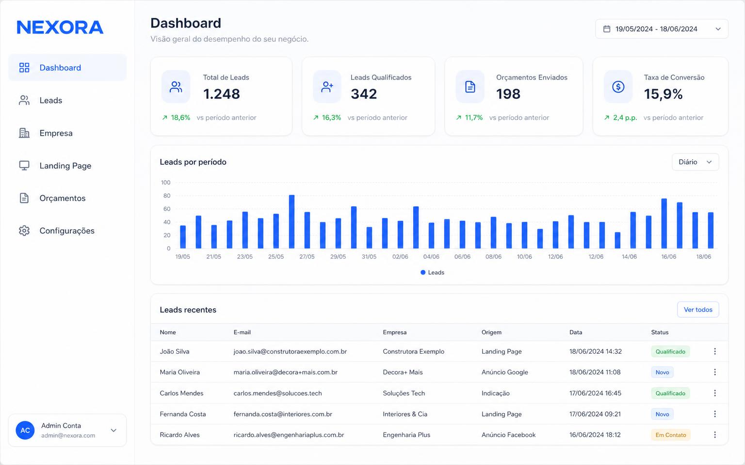The width and height of the screenshot is (745, 465).
Task: Click Novo badge for Fernanda Costa
Action: 662,414
